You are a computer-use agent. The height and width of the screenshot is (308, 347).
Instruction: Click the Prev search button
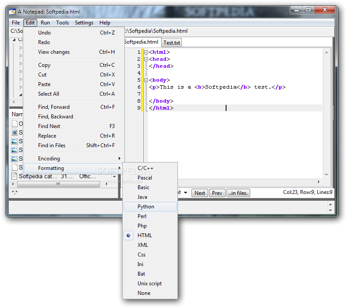(217, 193)
